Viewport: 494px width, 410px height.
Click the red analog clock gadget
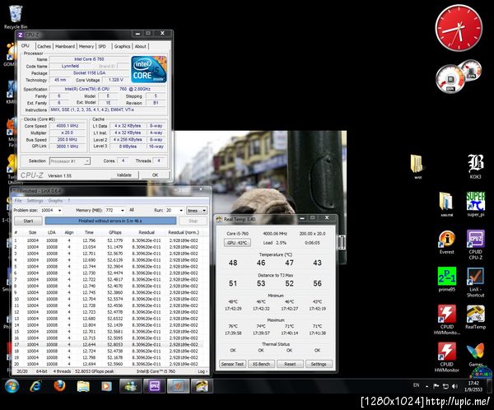coord(459,29)
